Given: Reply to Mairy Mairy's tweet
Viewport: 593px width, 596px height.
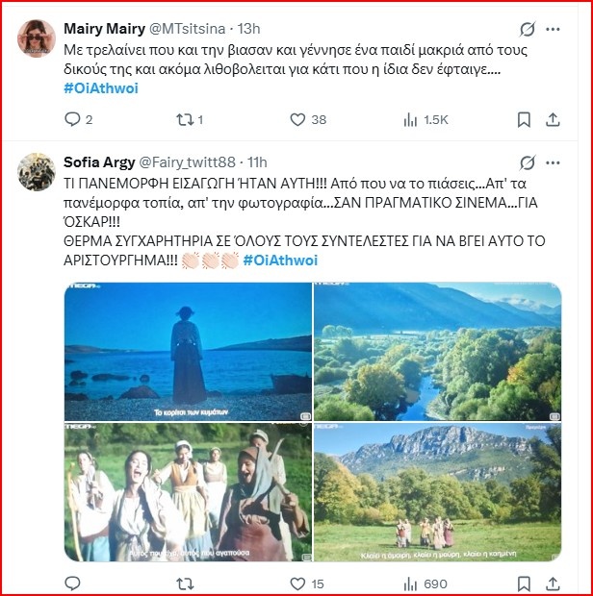Looking at the screenshot, I should (x=73, y=120).
